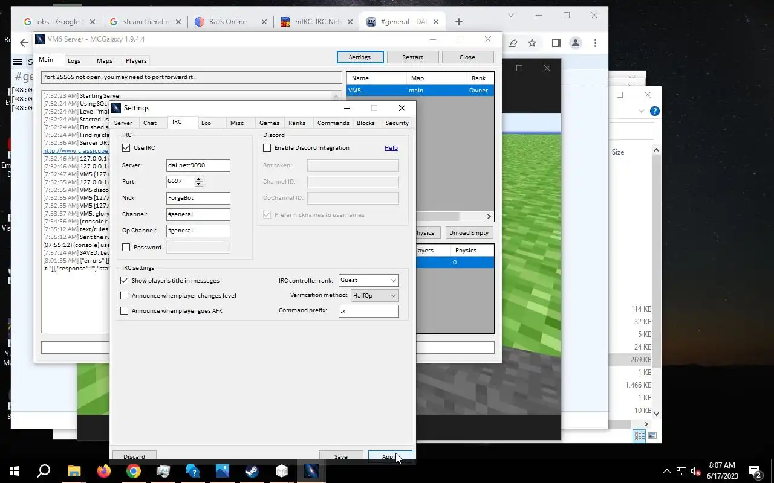Open Google Chrome taskbar icon
Viewport: 774px width, 483px height.
coord(133,471)
